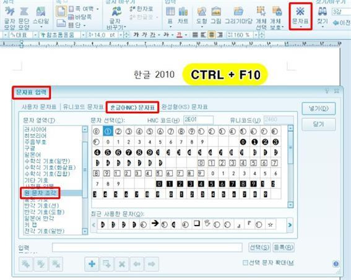
Task: Toggle the highlighted center alignment button
Action: [x=212, y=35]
